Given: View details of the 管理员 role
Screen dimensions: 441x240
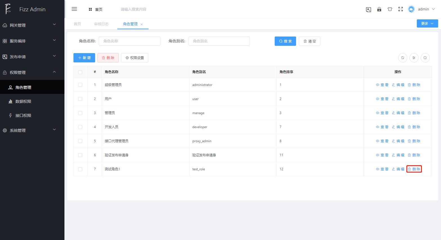Looking at the screenshot, I should click(x=382, y=113).
